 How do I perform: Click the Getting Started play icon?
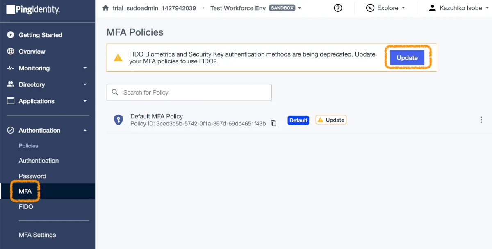(11, 35)
